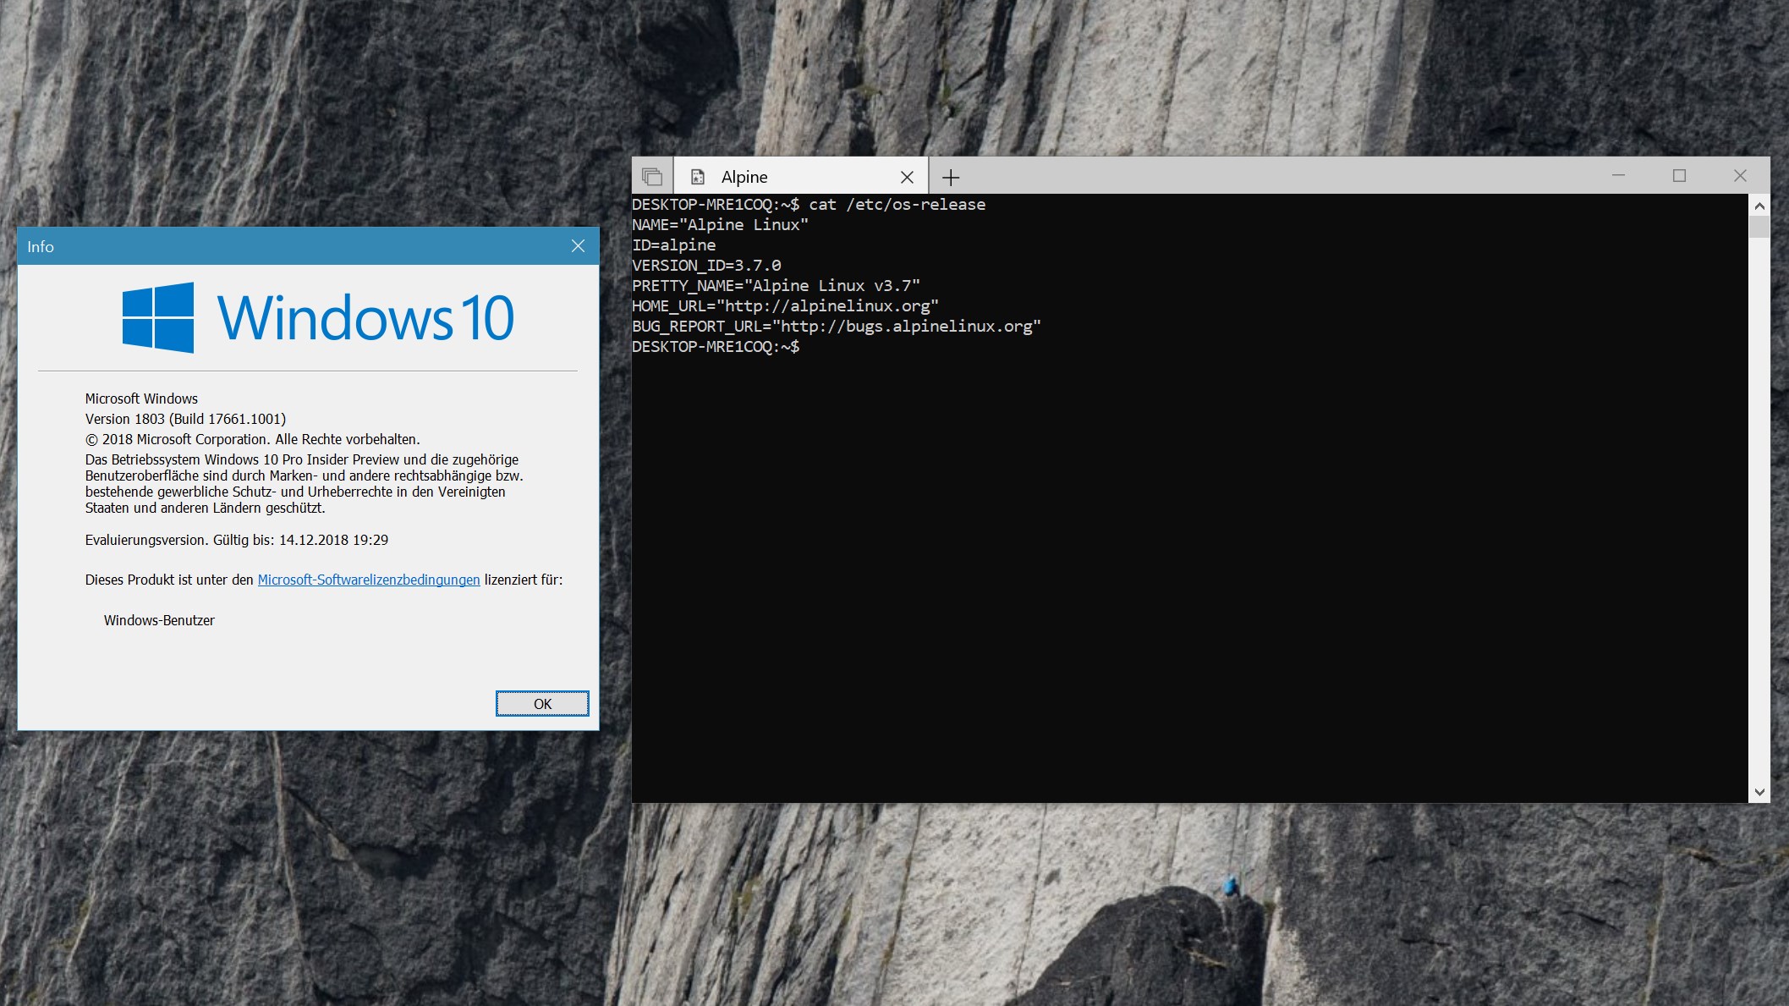Click the Windows logo in the Info dialog
The image size is (1789, 1006).
[158, 317]
